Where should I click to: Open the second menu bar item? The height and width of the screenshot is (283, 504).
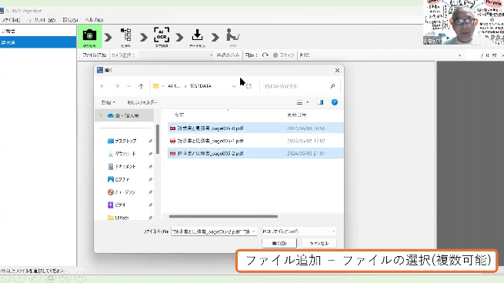pos(42,20)
